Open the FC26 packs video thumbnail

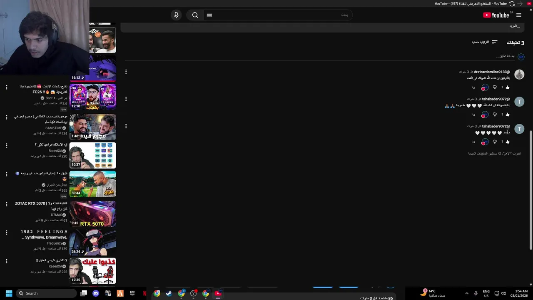pos(92,97)
